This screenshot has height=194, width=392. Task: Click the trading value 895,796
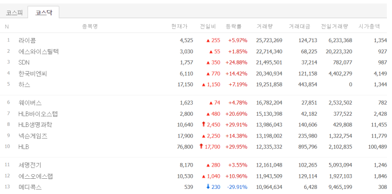[x=307, y=147]
